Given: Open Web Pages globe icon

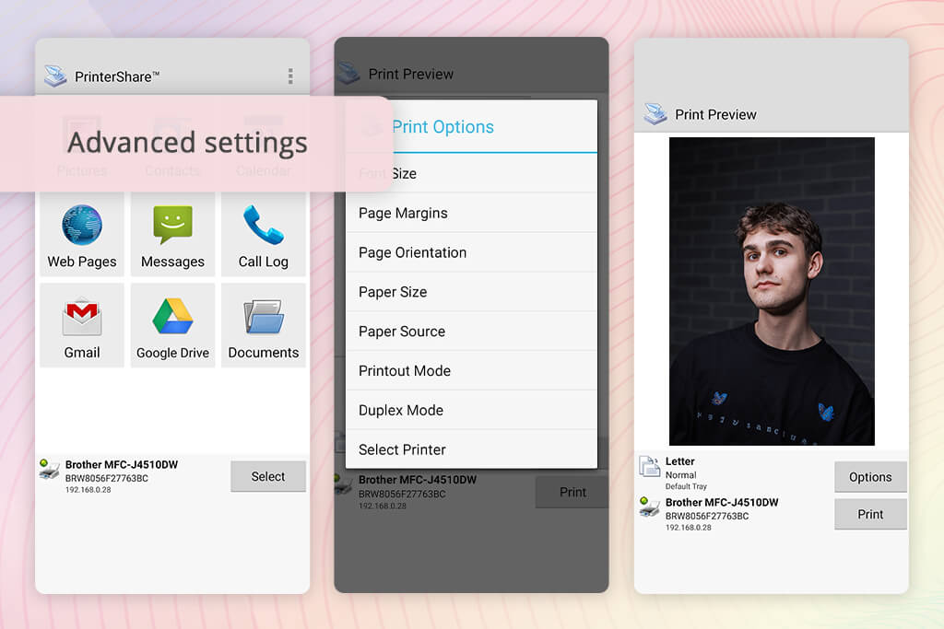Looking at the screenshot, I should (82, 225).
